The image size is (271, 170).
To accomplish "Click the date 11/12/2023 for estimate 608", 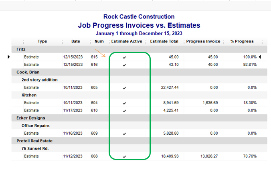I will pos(73,156).
